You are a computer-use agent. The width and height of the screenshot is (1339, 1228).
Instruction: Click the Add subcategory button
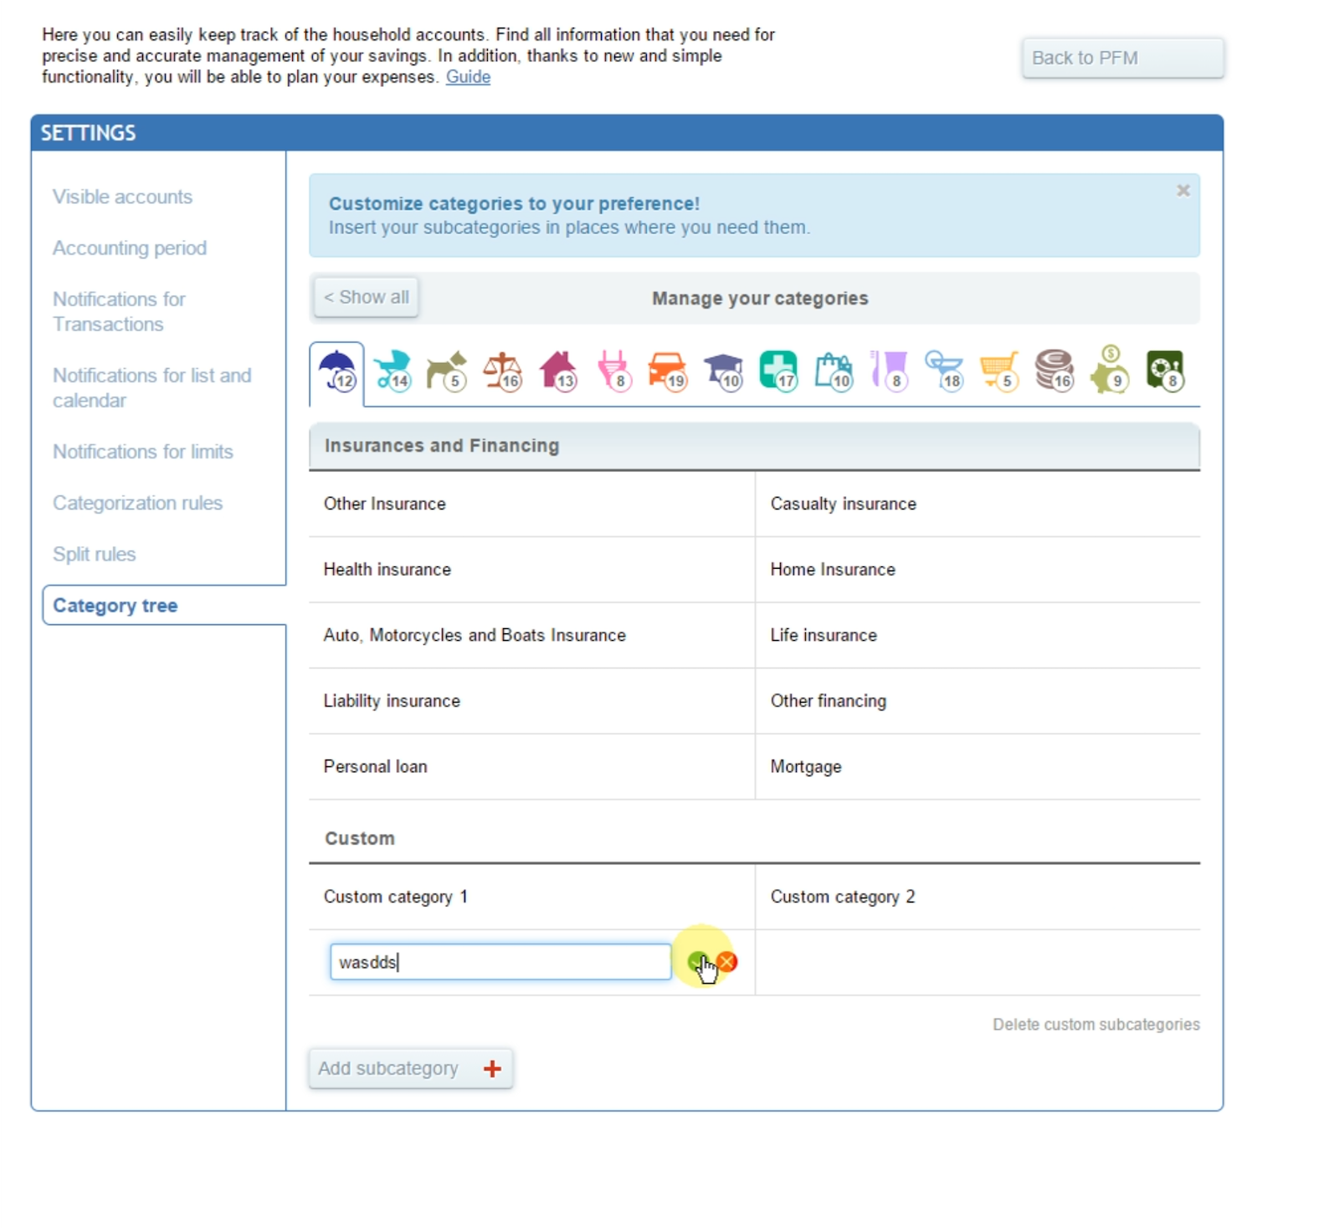coord(410,1068)
